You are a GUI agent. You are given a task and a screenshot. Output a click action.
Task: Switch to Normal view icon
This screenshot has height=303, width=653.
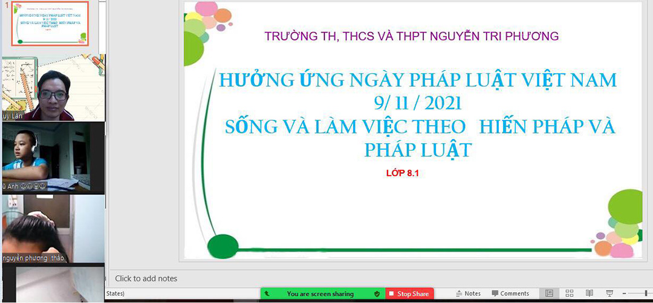[x=549, y=293]
